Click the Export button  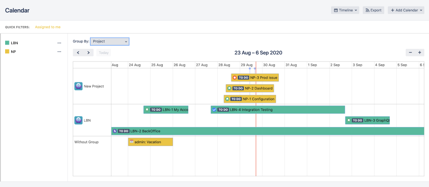[x=373, y=10]
